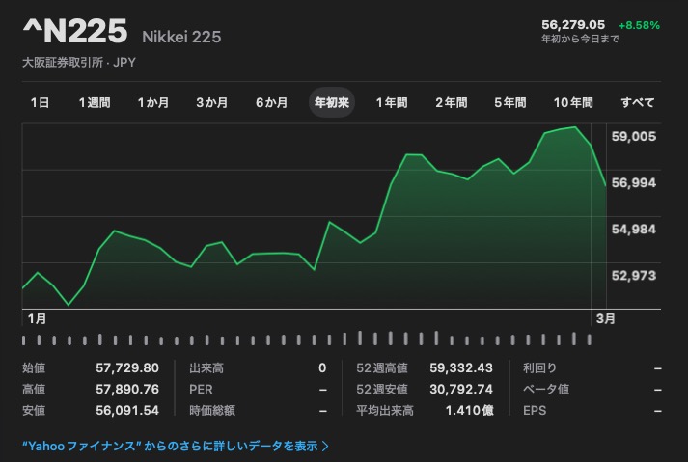688x462 pixels.
Task: Show the 3か月 chart range
Action: [212, 102]
